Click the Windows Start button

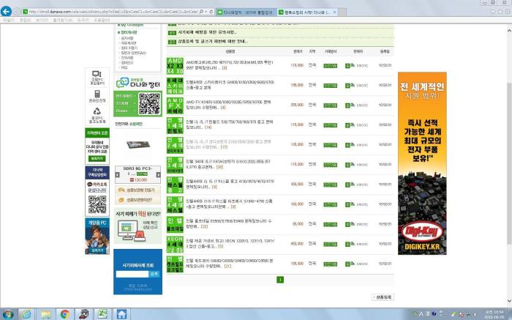tap(9, 313)
